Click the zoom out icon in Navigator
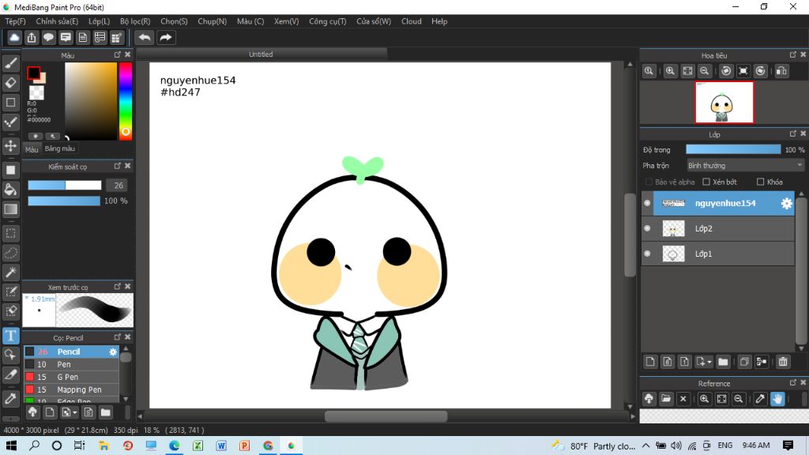 704,71
